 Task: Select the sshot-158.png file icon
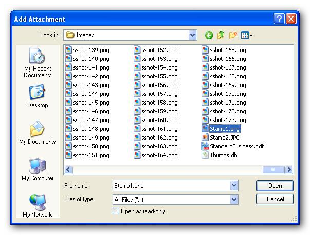point(137,103)
